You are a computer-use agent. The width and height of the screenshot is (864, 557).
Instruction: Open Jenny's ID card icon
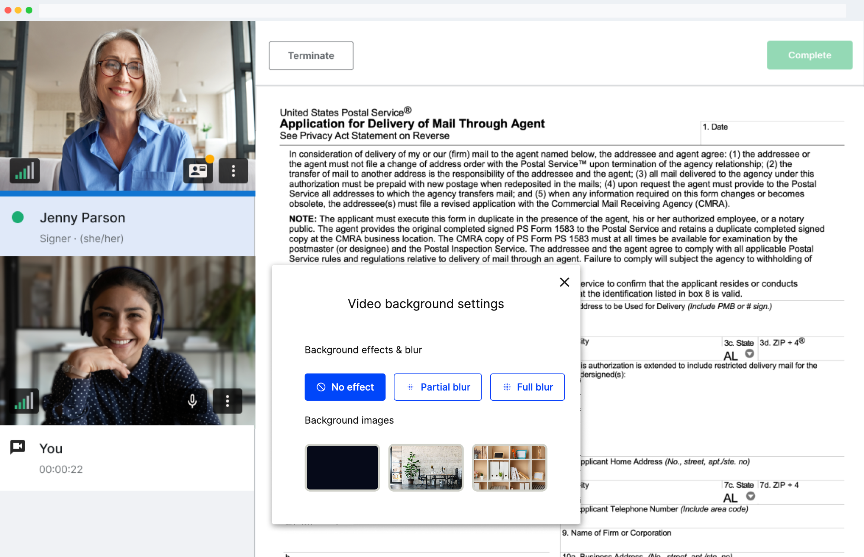click(198, 171)
